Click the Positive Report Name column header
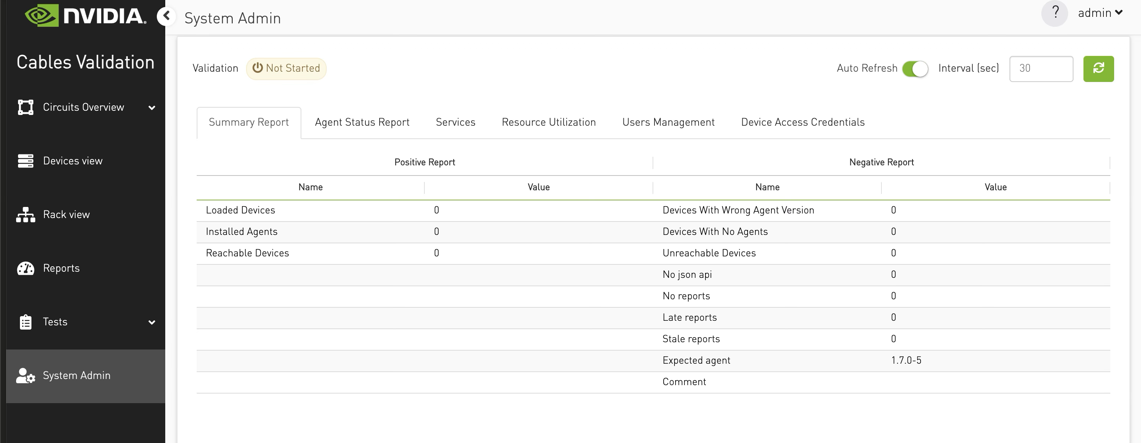The image size is (1141, 443). coord(310,187)
